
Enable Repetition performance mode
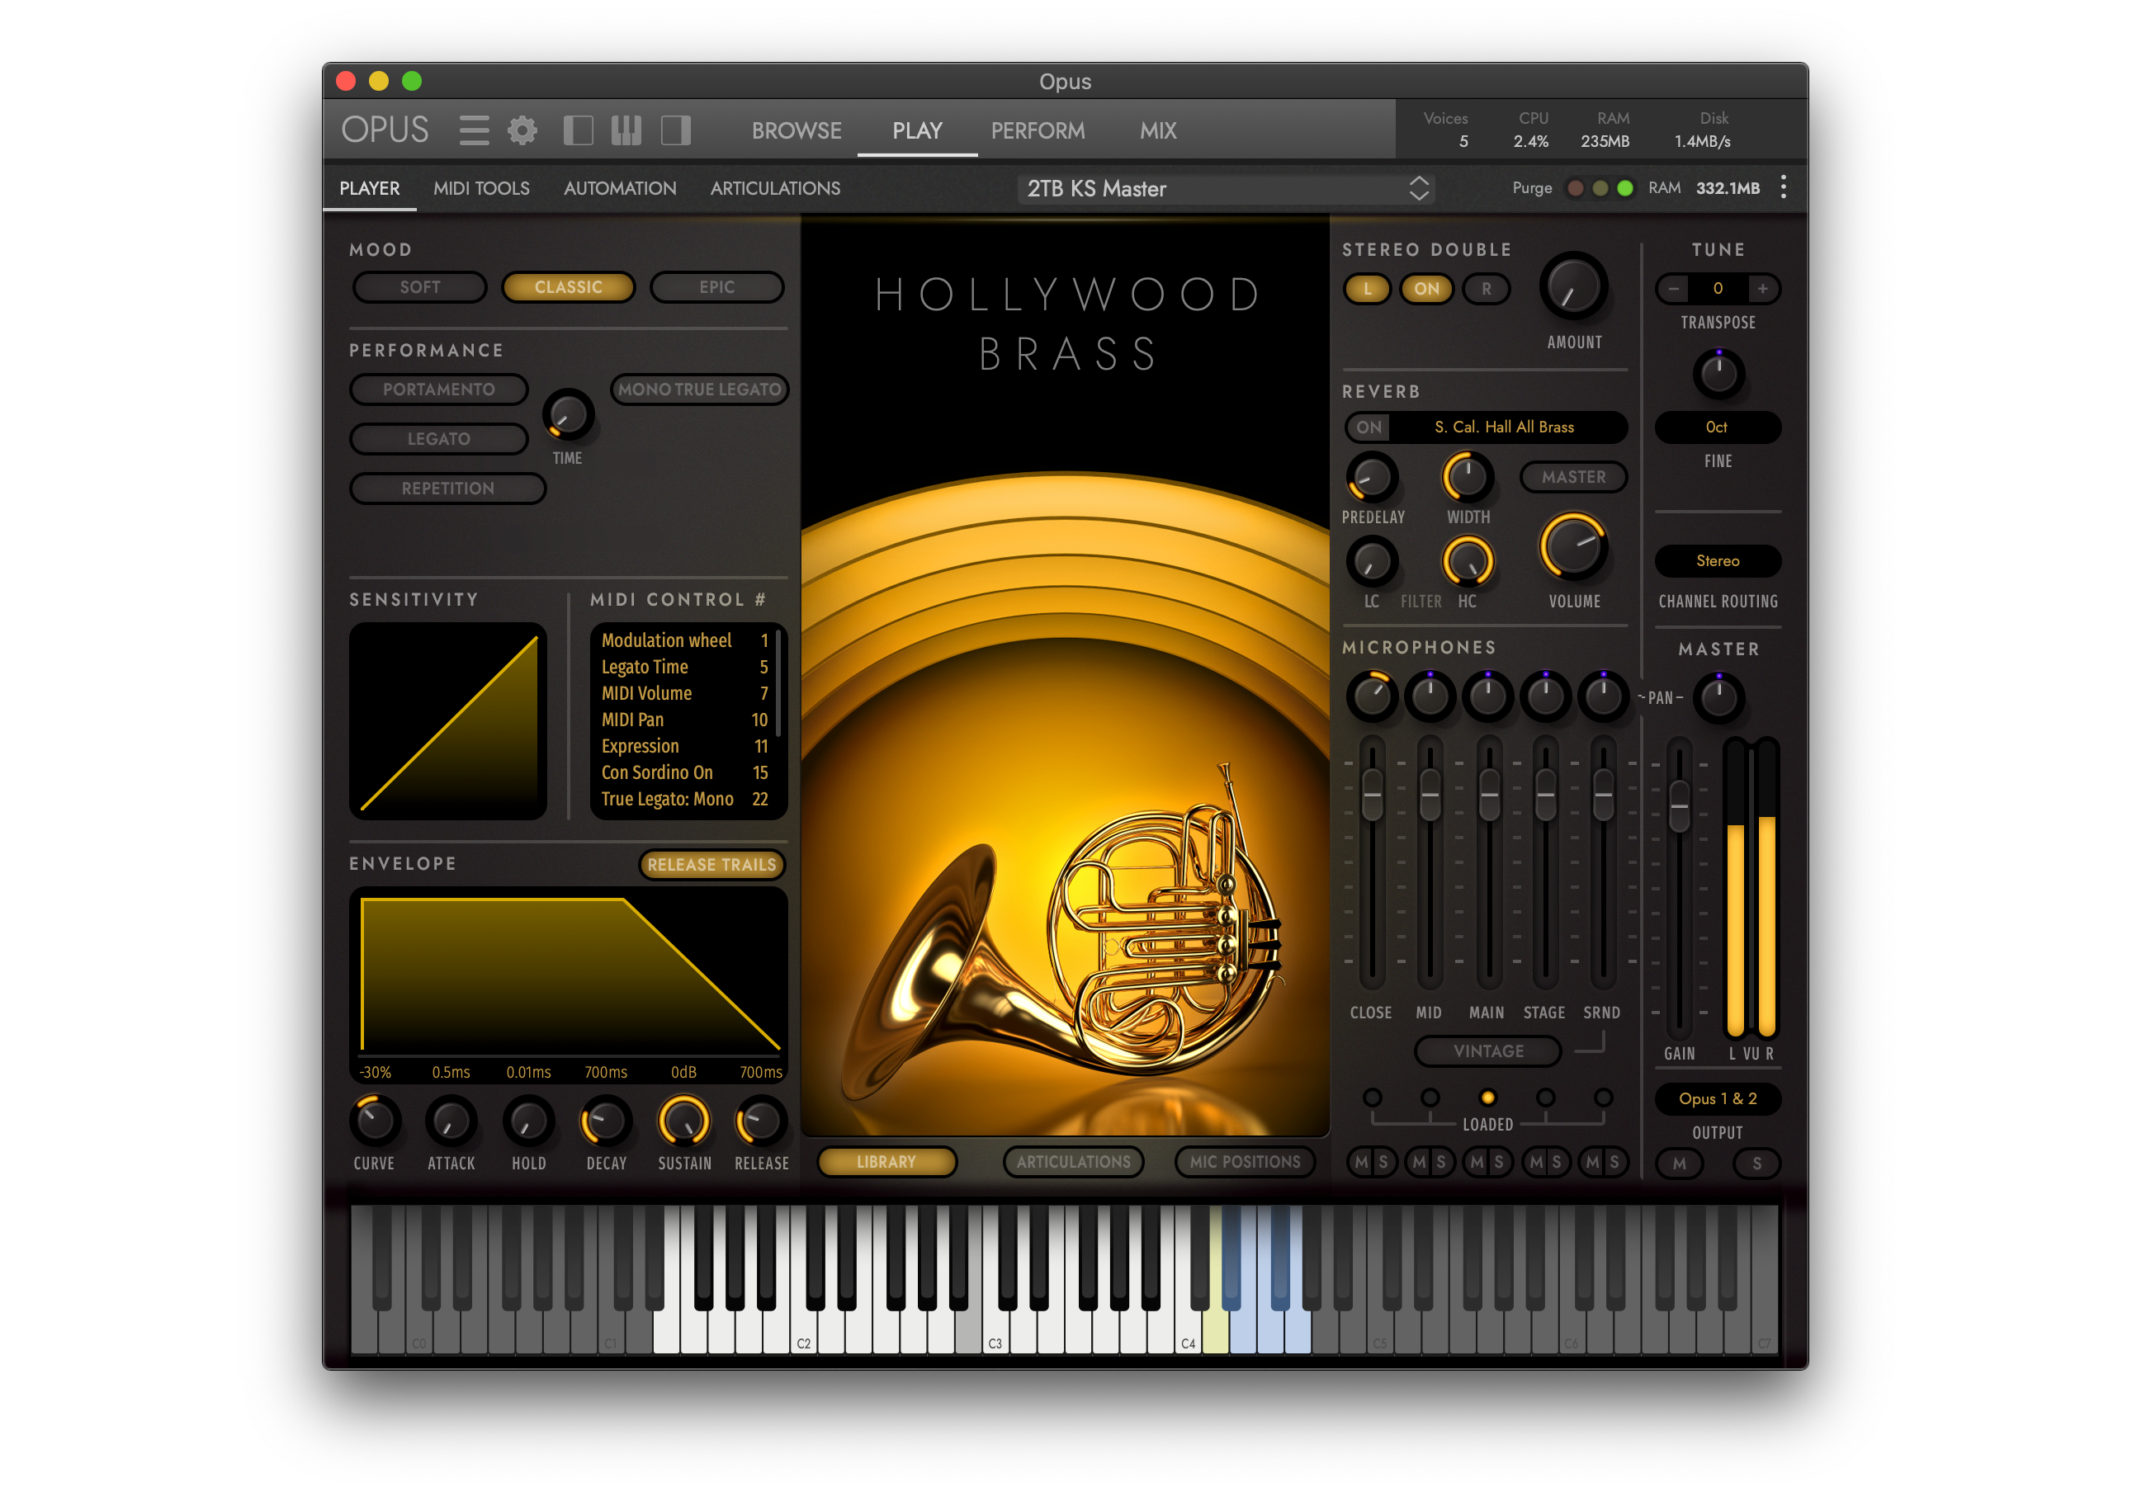447,489
